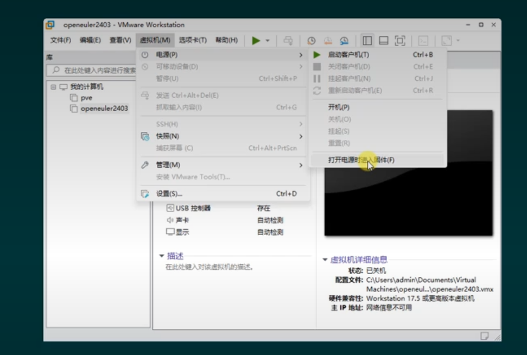
Task: Click the VM console preview thumbnail
Action: (408, 173)
